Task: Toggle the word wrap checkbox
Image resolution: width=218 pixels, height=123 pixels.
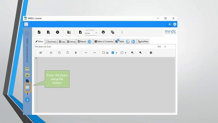Action: pos(104,53)
